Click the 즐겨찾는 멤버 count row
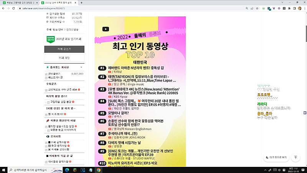The image size is (307, 173). (64, 14)
